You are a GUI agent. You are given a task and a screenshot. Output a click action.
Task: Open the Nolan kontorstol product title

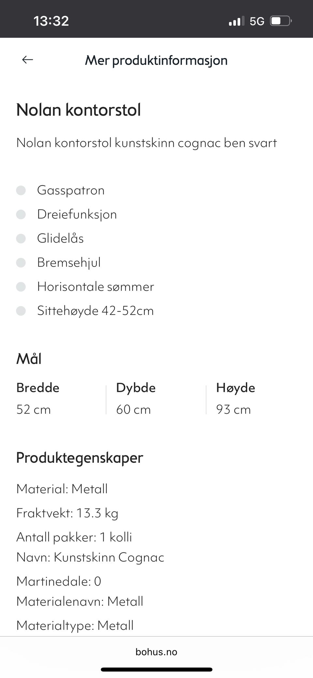tap(79, 110)
